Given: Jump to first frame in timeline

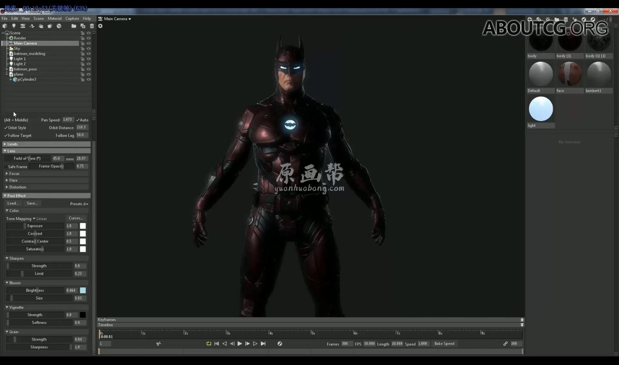Looking at the screenshot, I should coord(217,344).
